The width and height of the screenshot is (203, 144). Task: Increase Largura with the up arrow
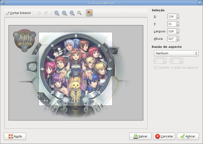[178, 30]
